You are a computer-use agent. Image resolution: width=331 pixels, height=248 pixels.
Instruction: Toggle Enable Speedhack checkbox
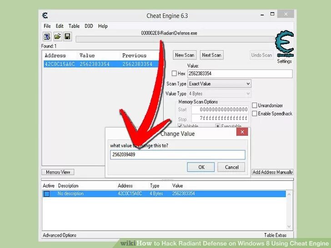[x=255, y=114]
